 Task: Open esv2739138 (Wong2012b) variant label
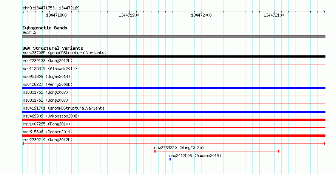[48, 61]
